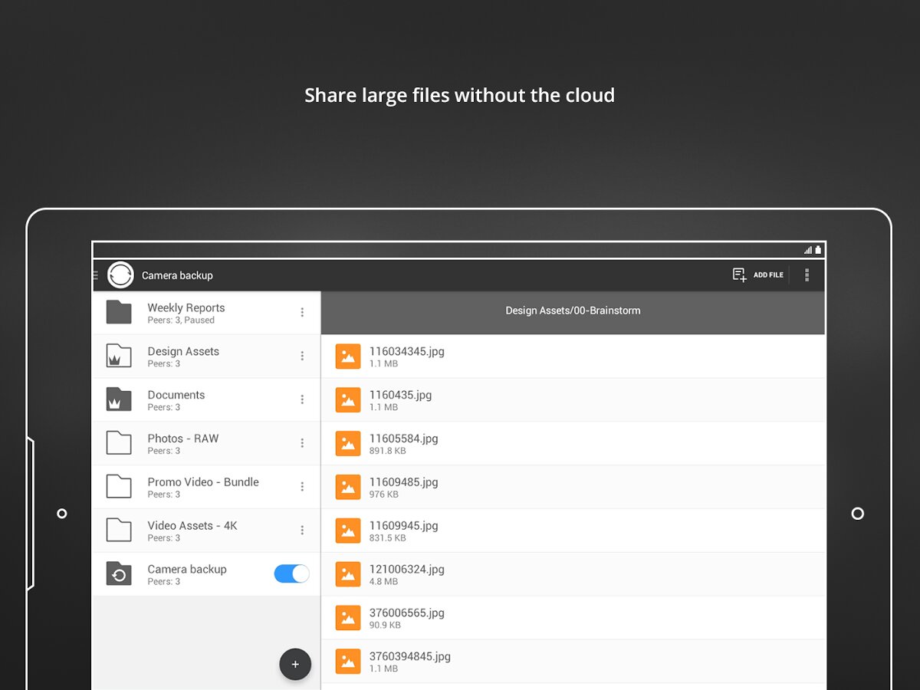This screenshot has width=920, height=690.
Task: Click the Photos - RAW folder icon
Action: (119, 443)
